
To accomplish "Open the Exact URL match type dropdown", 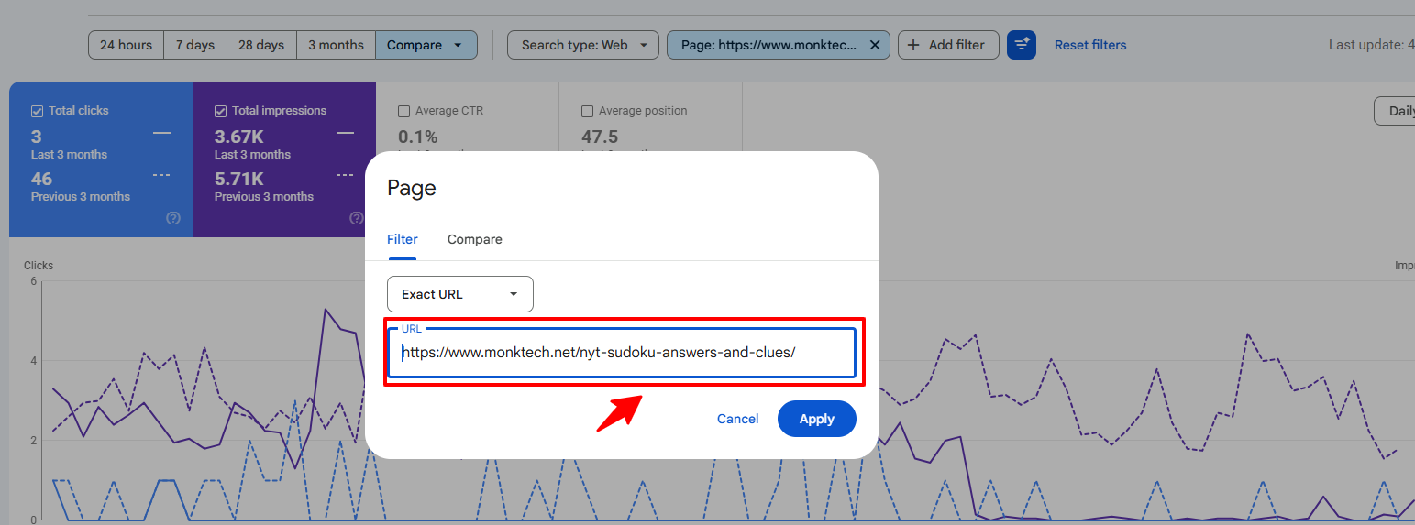I will [460, 294].
